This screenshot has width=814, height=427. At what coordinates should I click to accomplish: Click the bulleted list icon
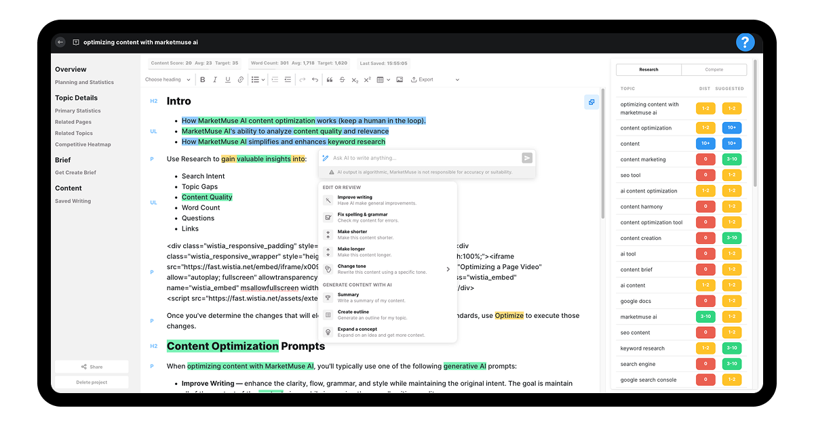255,79
